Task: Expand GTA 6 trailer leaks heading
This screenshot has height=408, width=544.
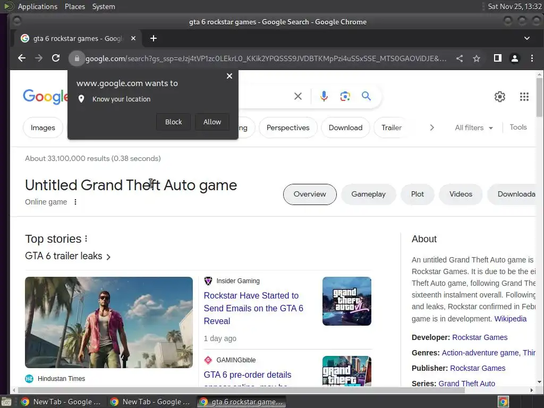Action: pyautogui.click(x=68, y=256)
